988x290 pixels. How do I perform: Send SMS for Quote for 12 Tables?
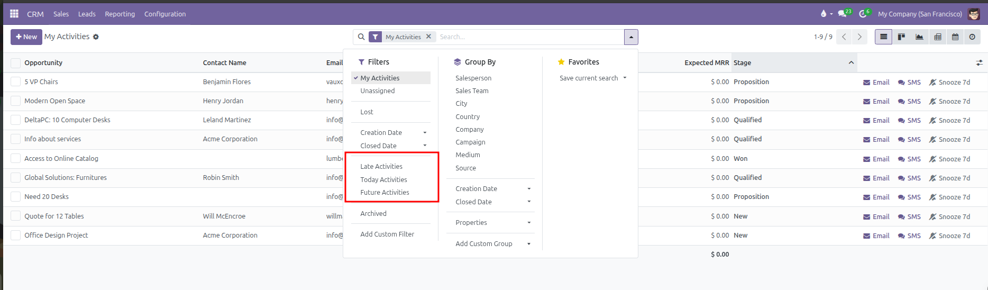click(x=909, y=216)
